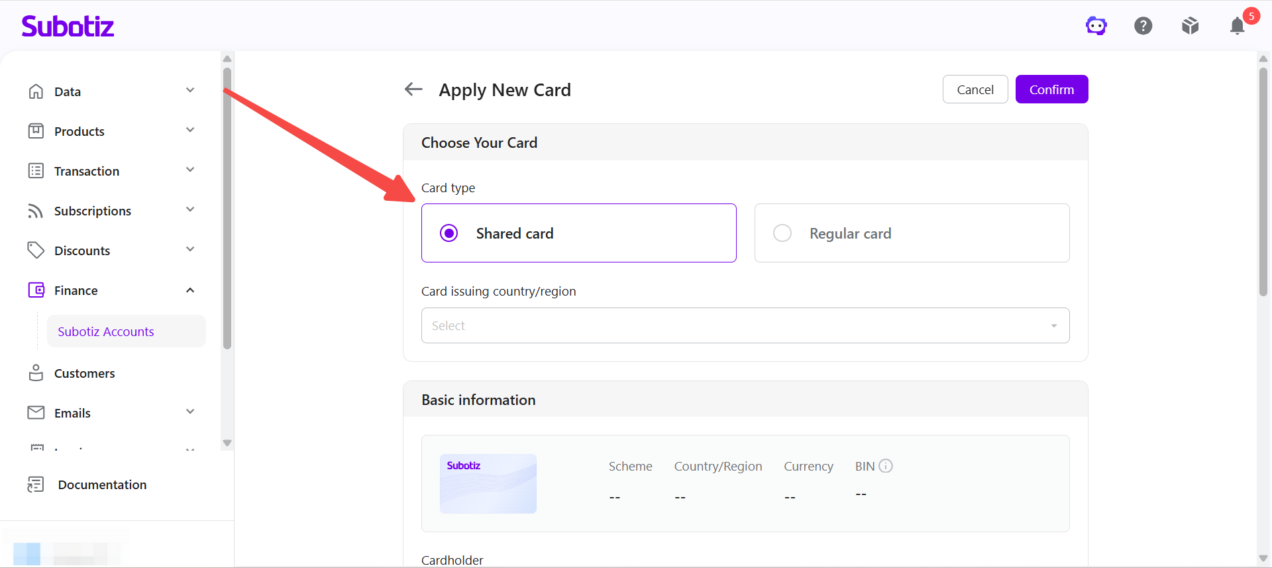1272x568 pixels.
Task: Click the Products icon in sidebar
Action: (x=36, y=131)
